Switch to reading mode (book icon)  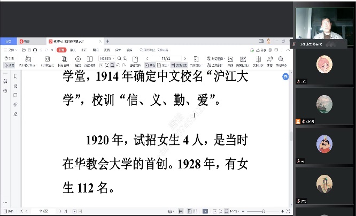tap(90, 61)
